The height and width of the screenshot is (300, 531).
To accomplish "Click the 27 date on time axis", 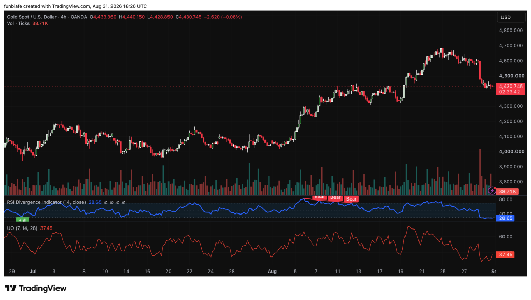I will (464, 272).
